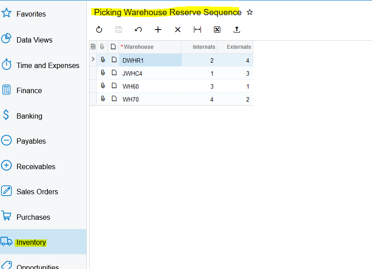Screen dimensions: 372x269
Task: Click the Upload/Import icon
Action: pos(237,30)
